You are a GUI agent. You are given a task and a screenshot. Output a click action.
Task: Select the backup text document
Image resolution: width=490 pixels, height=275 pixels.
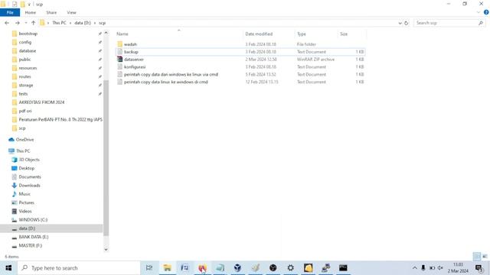[131, 52]
